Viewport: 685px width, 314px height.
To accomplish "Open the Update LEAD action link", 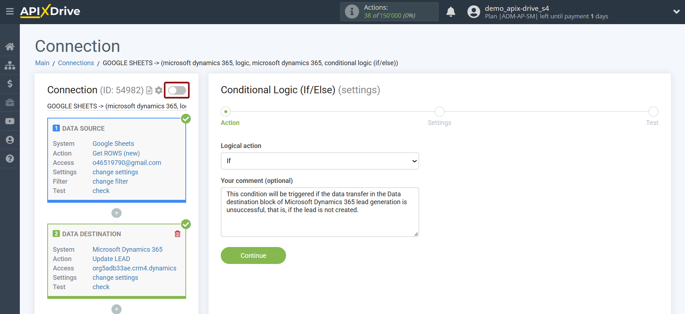I will click(111, 259).
